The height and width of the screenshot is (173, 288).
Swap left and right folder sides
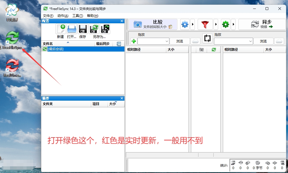[x=207, y=39]
